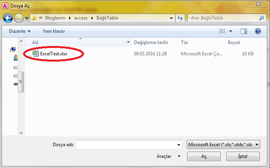Viewport: 270px width, 168px height.
Task: Expand the Araçlar dropdown arrow
Action: coord(179,156)
